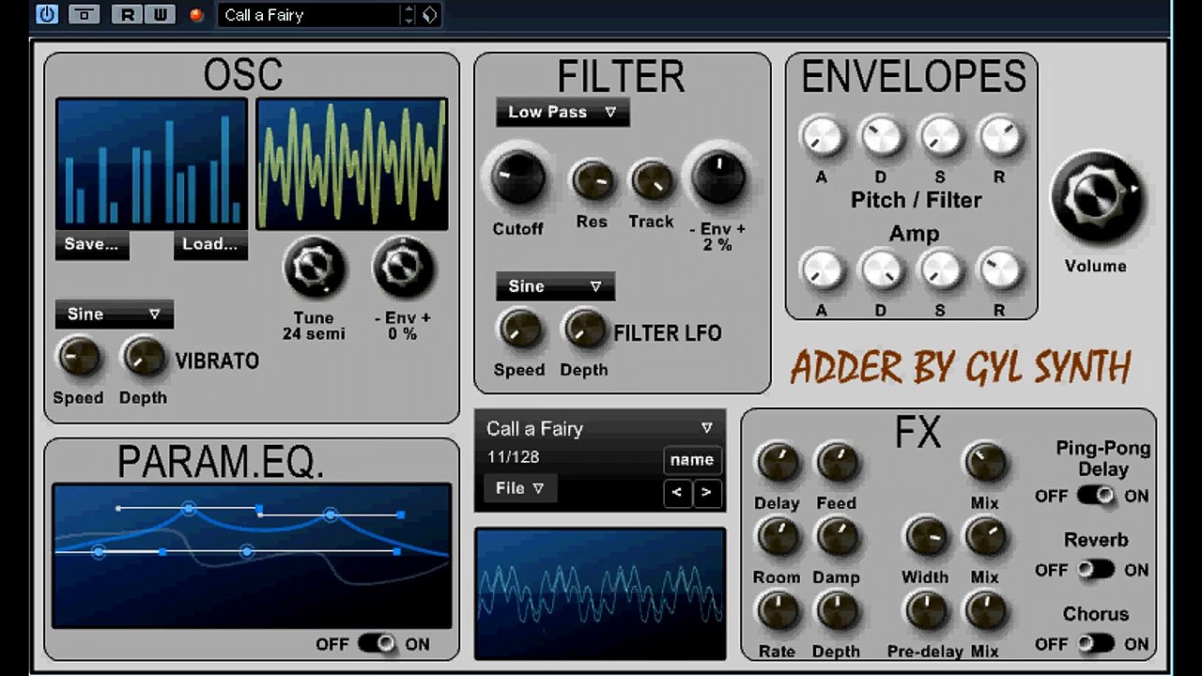Click Pitch/Filter envelope S knob

tap(940, 137)
